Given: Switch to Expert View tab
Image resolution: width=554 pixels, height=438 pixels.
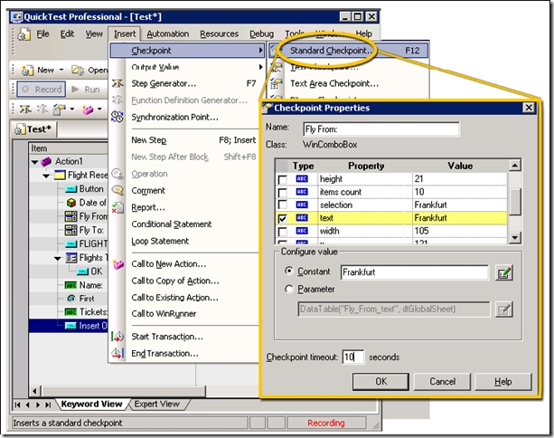Looking at the screenshot, I should (x=157, y=404).
